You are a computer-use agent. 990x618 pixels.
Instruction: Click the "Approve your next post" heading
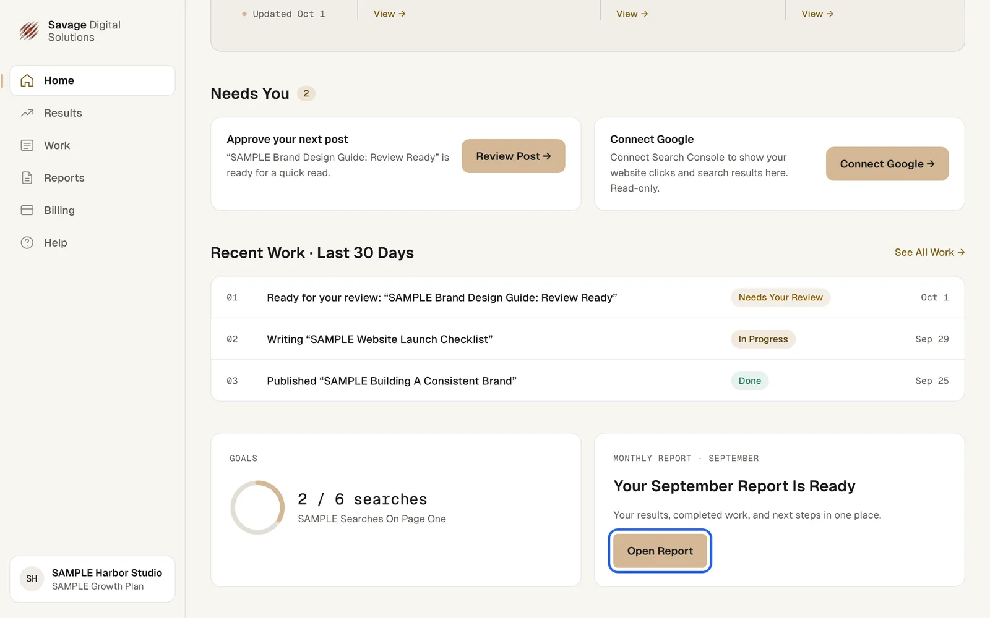[287, 139]
